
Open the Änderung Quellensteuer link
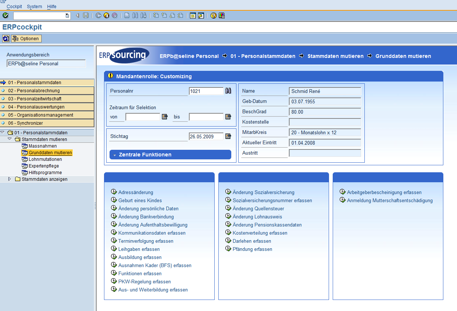259,208
